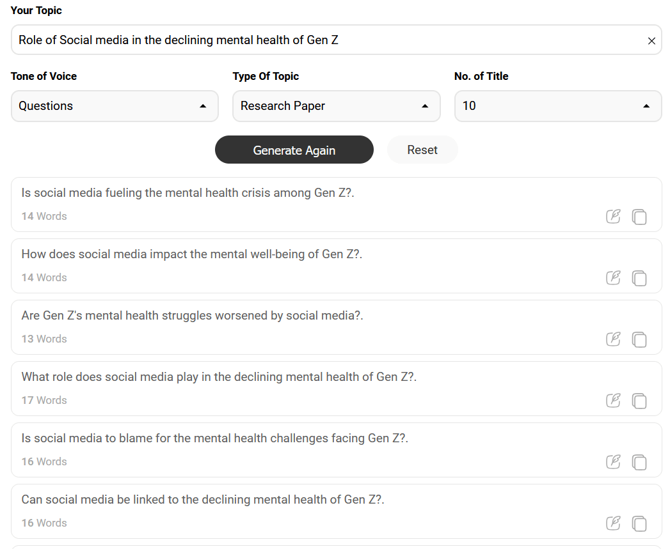This screenshot has height=549, width=670.
Task: Copy the 'Can social media be linked' title
Action: click(639, 523)
